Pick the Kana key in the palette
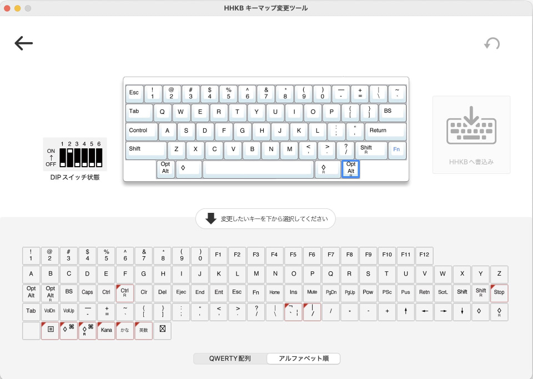This screenshot has width=533, height=379. tap(106, 330)
